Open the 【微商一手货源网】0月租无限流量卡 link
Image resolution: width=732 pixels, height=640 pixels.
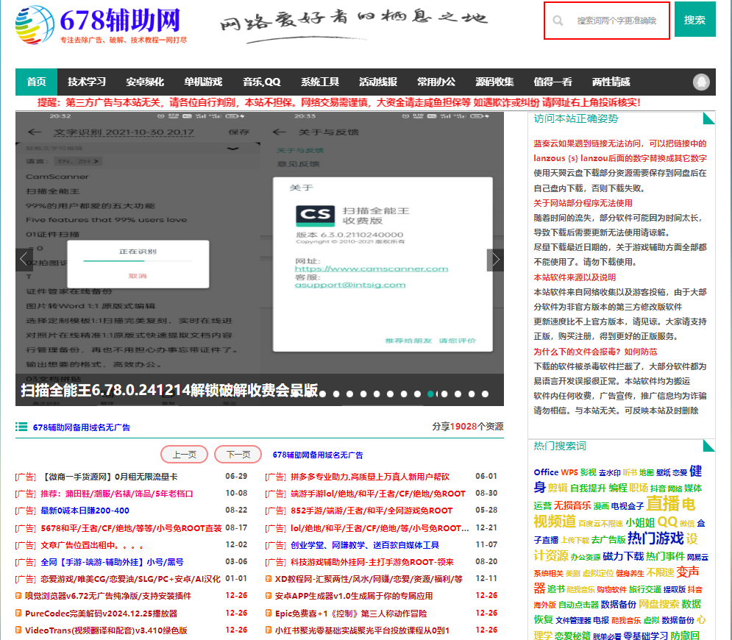point(110,477)
